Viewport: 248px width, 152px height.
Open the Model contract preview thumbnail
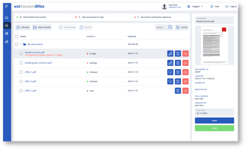pos(214,45)
